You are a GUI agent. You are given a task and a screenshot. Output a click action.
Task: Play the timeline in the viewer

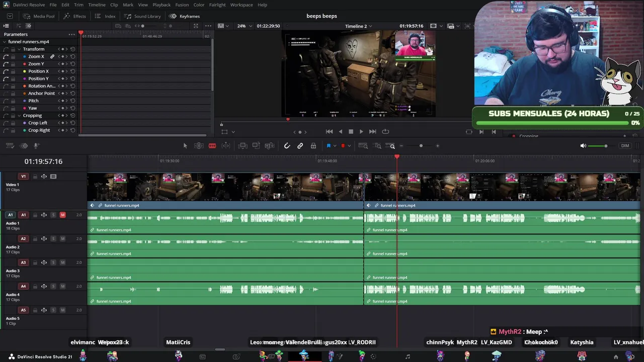(361, 132)
